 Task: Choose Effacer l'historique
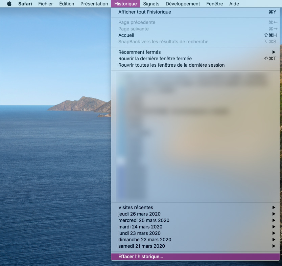pyautogui.click(x=140, y=257)
